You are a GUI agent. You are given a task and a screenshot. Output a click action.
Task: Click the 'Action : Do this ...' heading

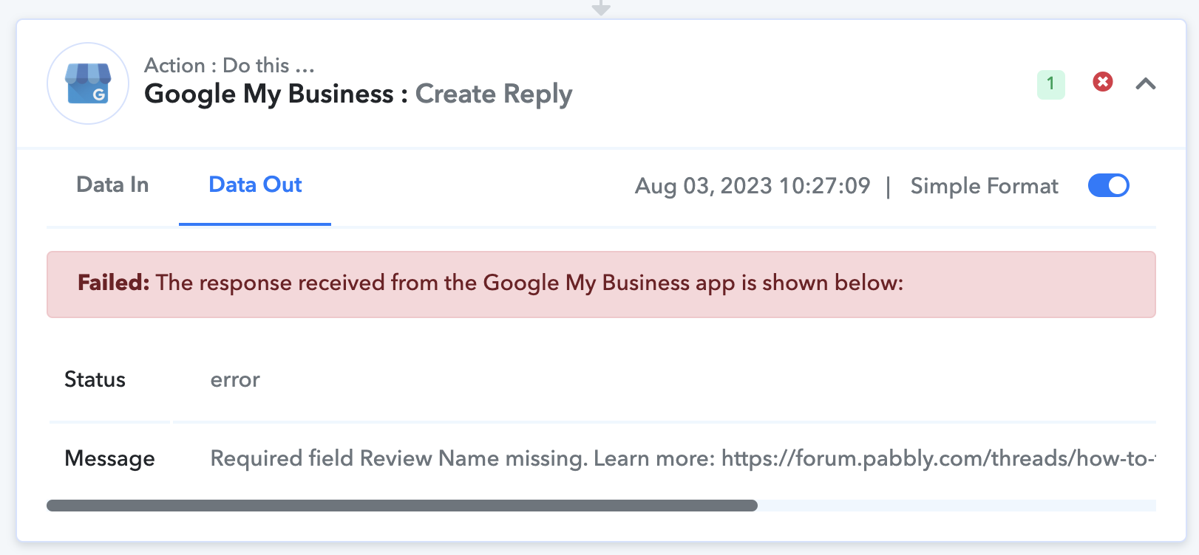point(230,66)
